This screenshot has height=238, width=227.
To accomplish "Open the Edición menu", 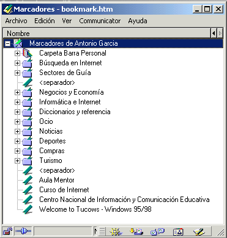I will pyautogui.click(x=45, y=21).
